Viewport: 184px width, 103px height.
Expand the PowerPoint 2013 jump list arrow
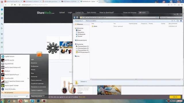(28, 78)
